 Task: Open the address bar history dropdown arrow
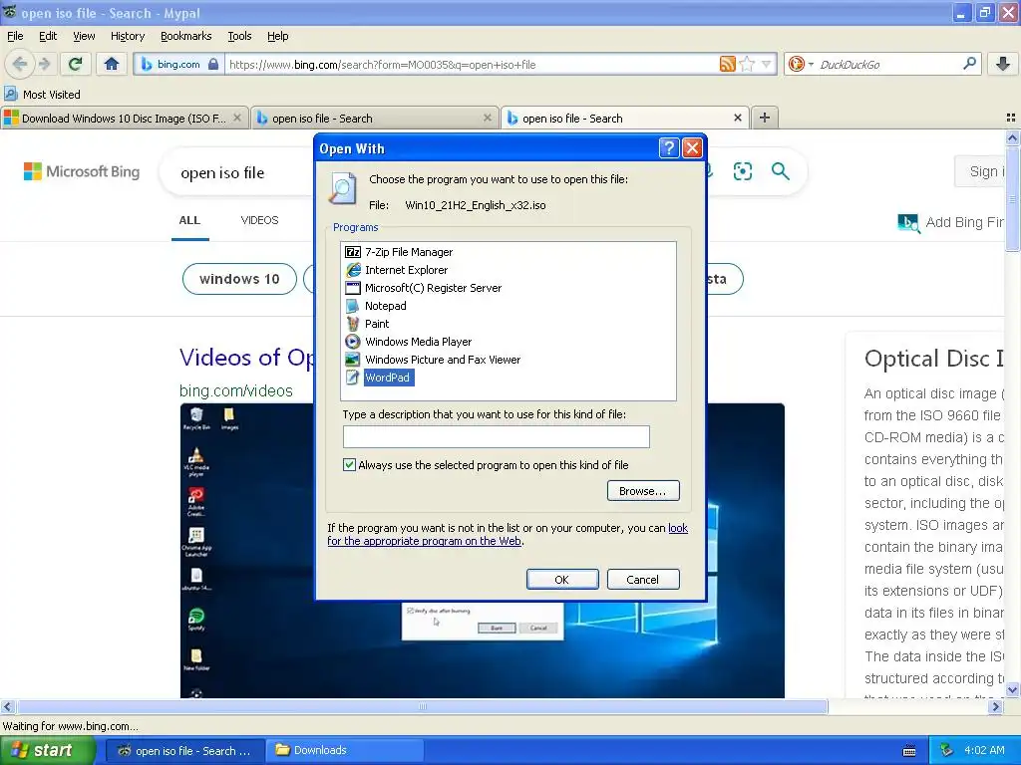point(767,64)
